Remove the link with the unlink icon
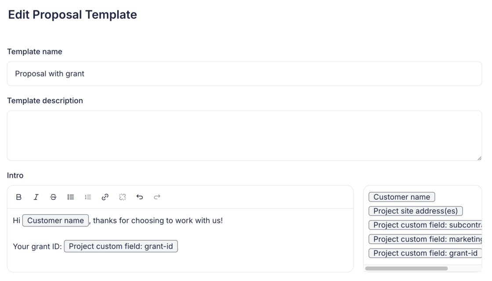This screenshot has width=492, height=281. [122, 197]
